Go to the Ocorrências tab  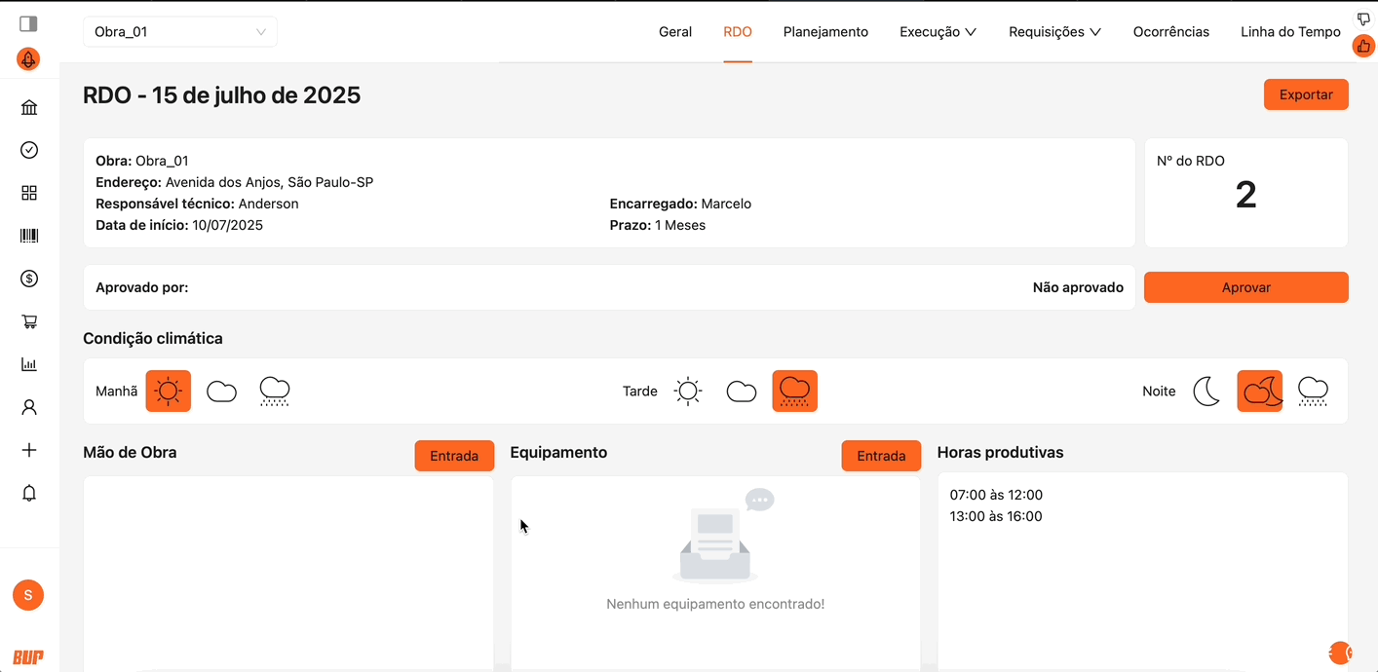coord(1170,32)
